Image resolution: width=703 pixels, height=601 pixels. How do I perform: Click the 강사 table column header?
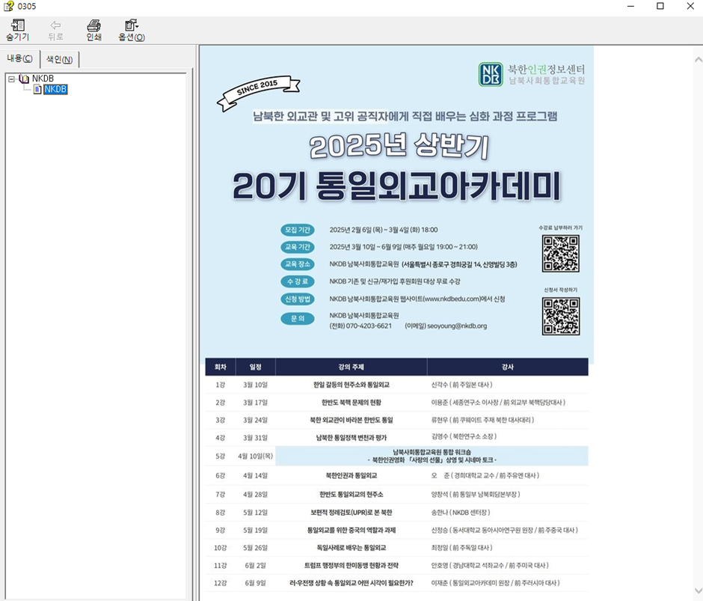(x=508, y=367)
